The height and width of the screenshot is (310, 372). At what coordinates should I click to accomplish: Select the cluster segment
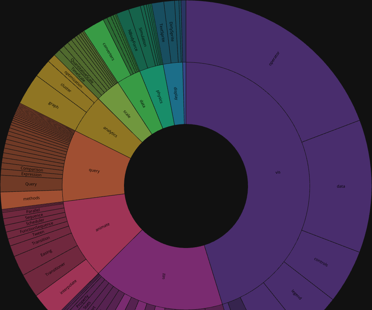tap(66, 88)
